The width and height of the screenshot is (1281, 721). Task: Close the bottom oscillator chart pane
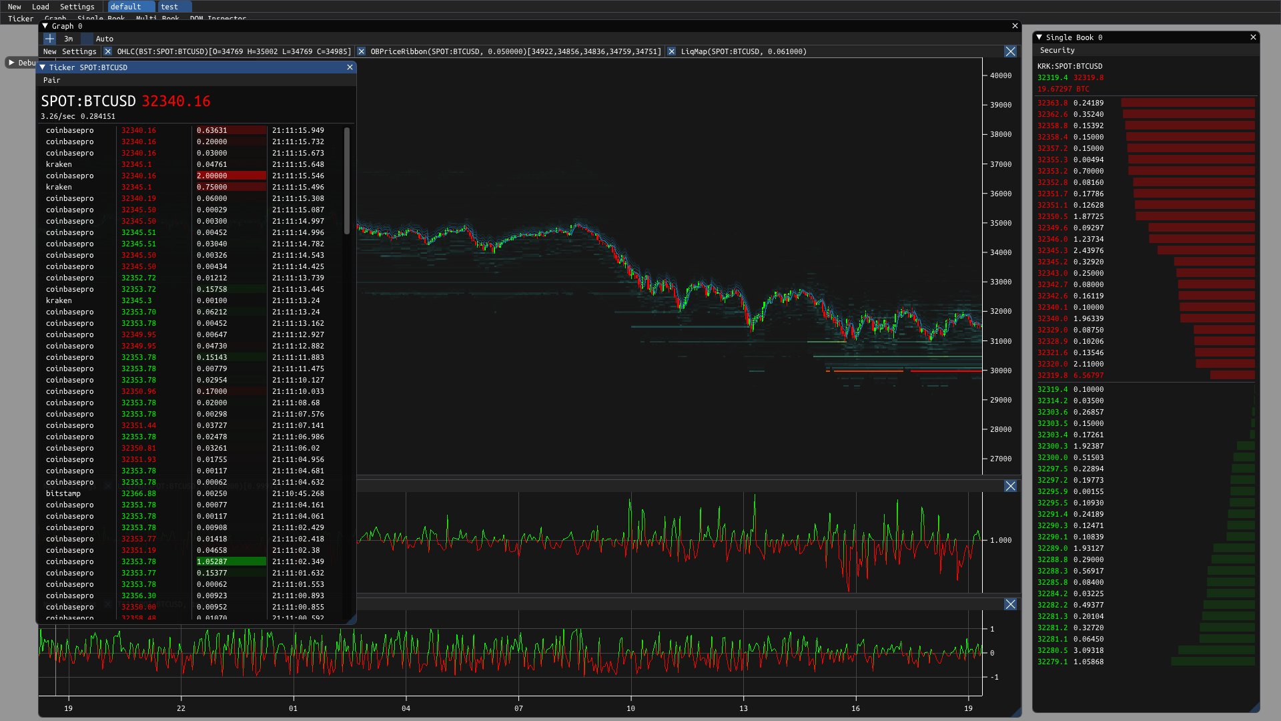point(1010,604)
